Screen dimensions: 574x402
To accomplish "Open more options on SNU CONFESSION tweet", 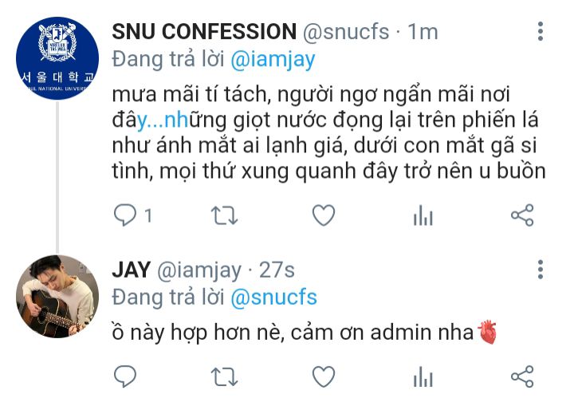I will [541, 32].
